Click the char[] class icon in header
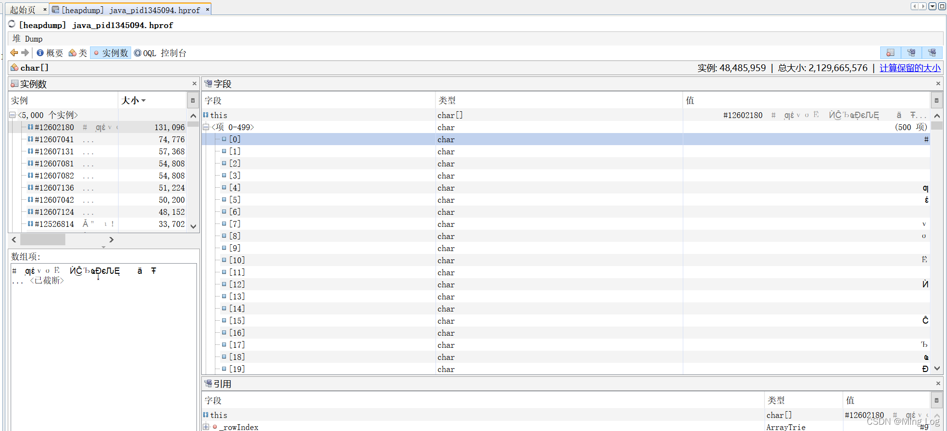Viewport: 947px width, 431px height. coord(15,68)
